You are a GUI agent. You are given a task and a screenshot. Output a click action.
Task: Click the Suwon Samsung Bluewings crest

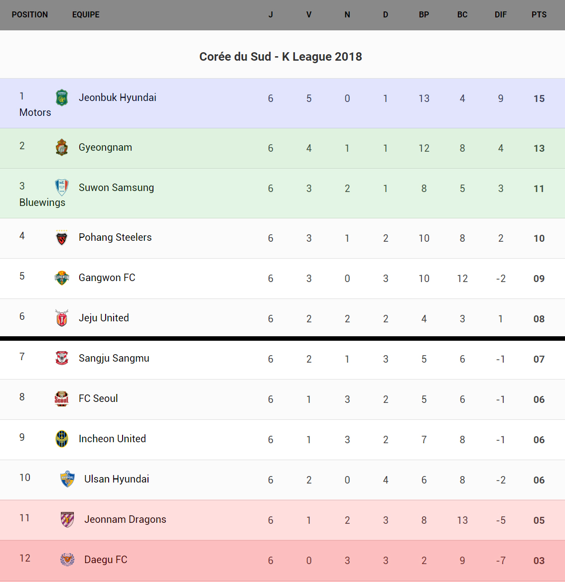pyautogui.click(x=62, y=188)
